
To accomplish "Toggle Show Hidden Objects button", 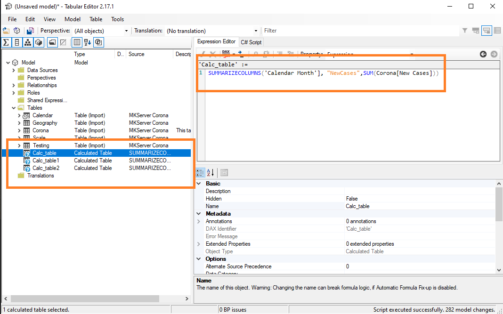I will click(x=63, y=42).
